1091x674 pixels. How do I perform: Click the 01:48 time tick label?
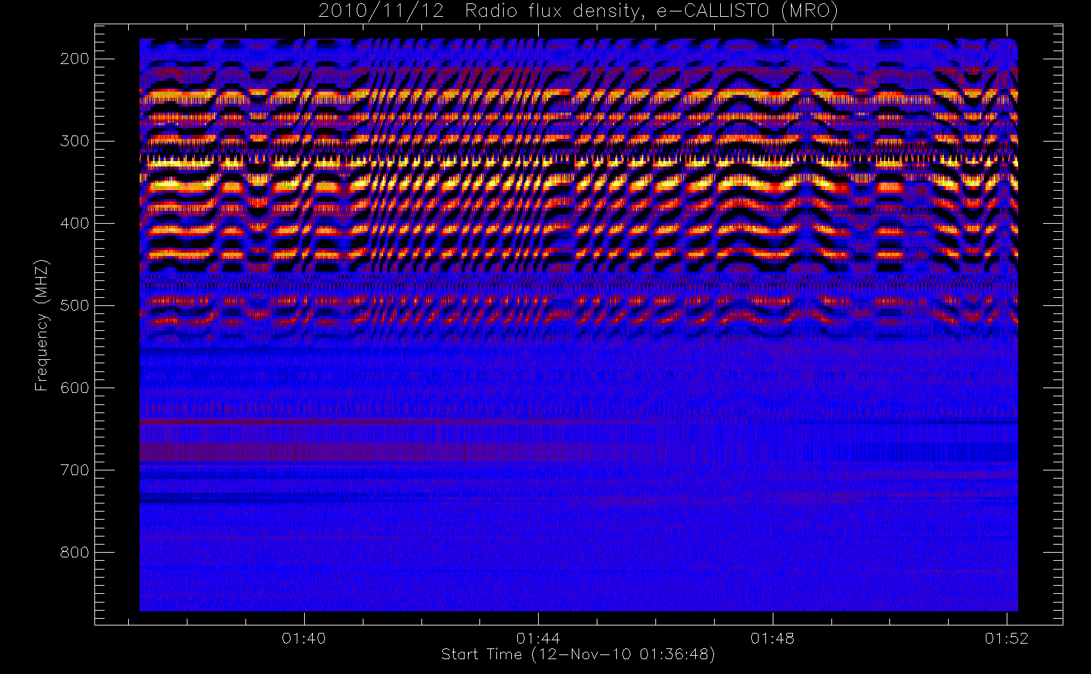773,638
